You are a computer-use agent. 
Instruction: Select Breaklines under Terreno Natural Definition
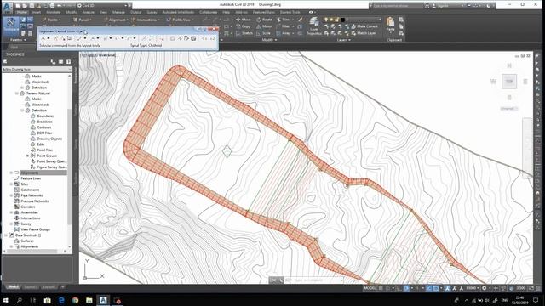point(44,122)
